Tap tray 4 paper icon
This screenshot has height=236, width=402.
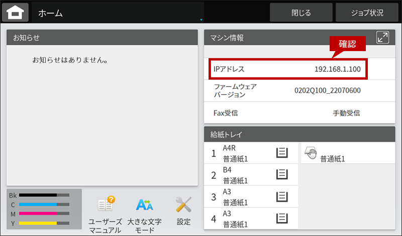[282, 218]
